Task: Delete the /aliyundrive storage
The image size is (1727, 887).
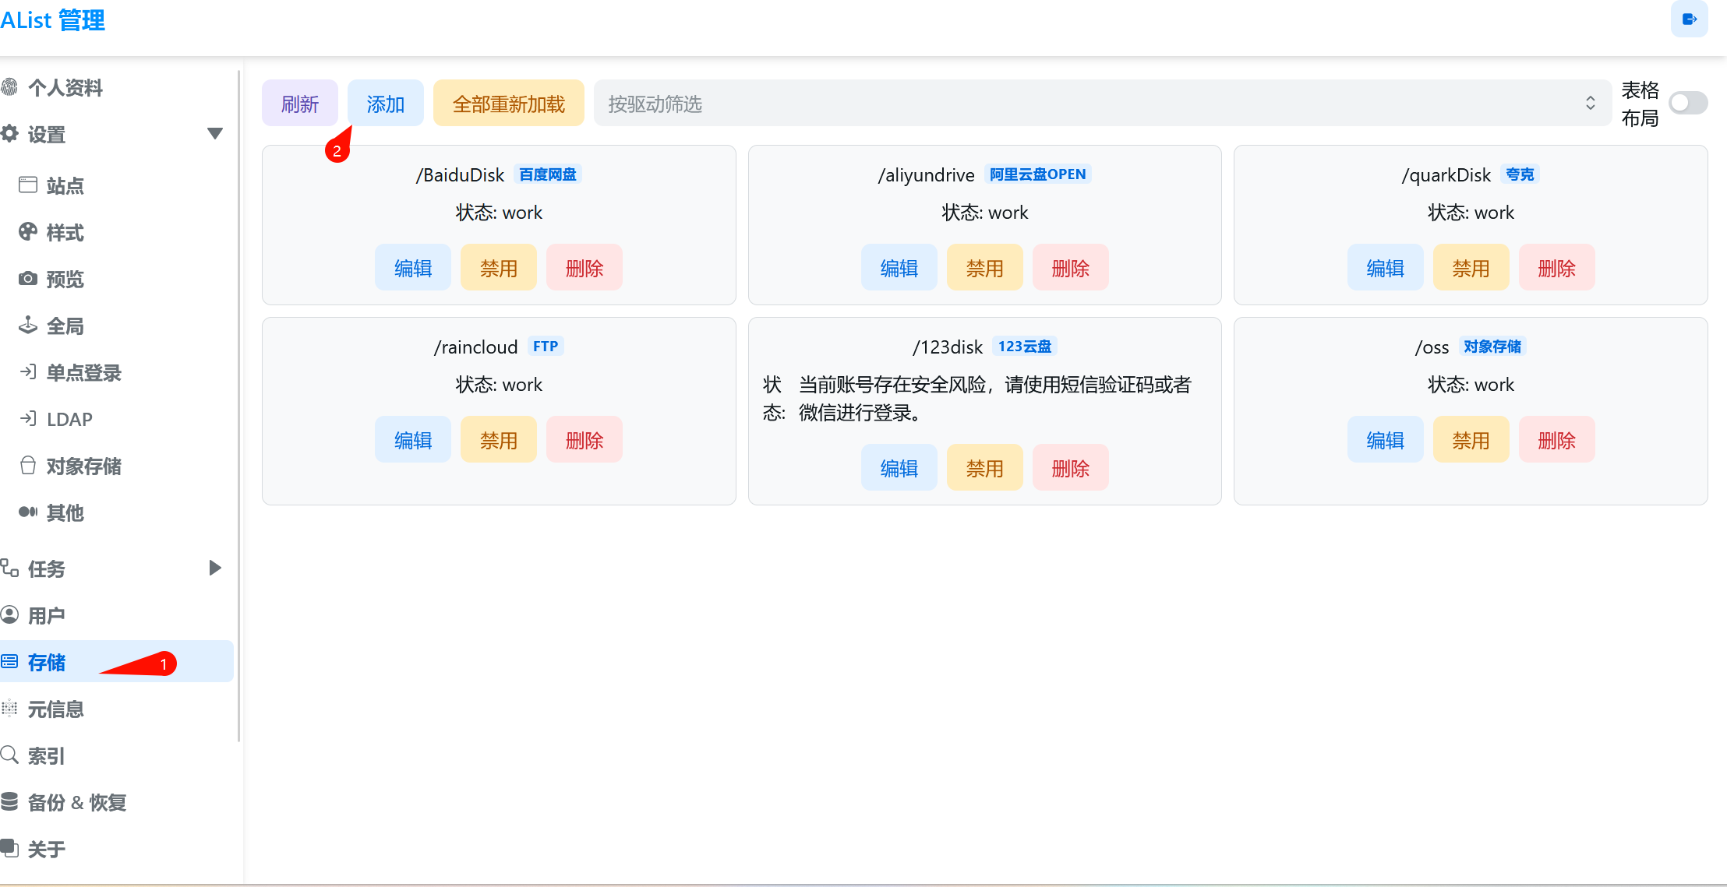Action: point(1071,268)
